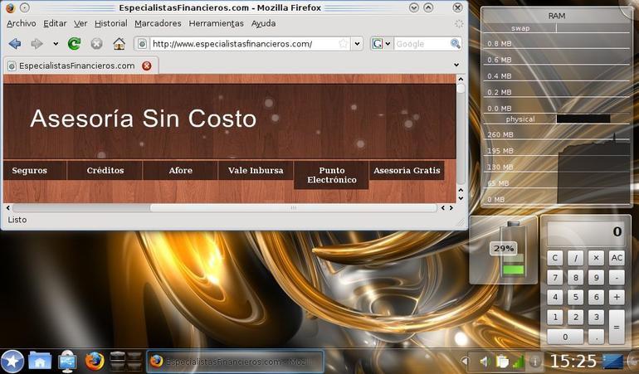Open the Archivo menu
This screenshot has width=639, height=374.
22,23
